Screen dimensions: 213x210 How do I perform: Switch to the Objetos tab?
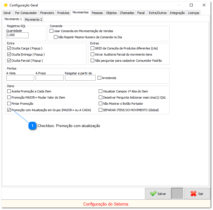(112, 13)
